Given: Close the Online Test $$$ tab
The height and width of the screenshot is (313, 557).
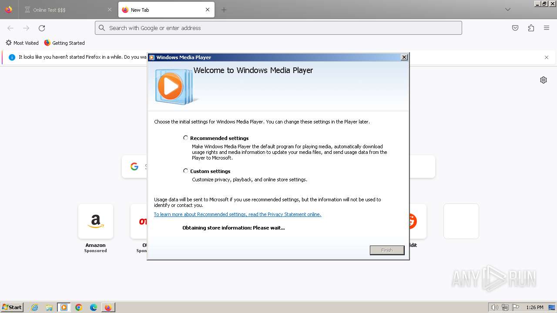Looking at the screenshot, I should [109, 10].
